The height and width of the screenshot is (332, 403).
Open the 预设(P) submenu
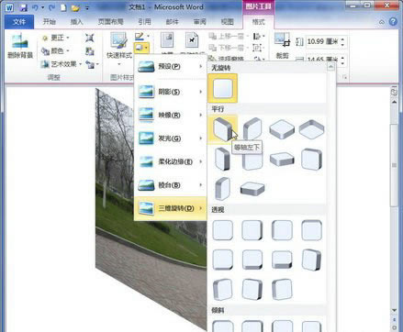point(171,66)
